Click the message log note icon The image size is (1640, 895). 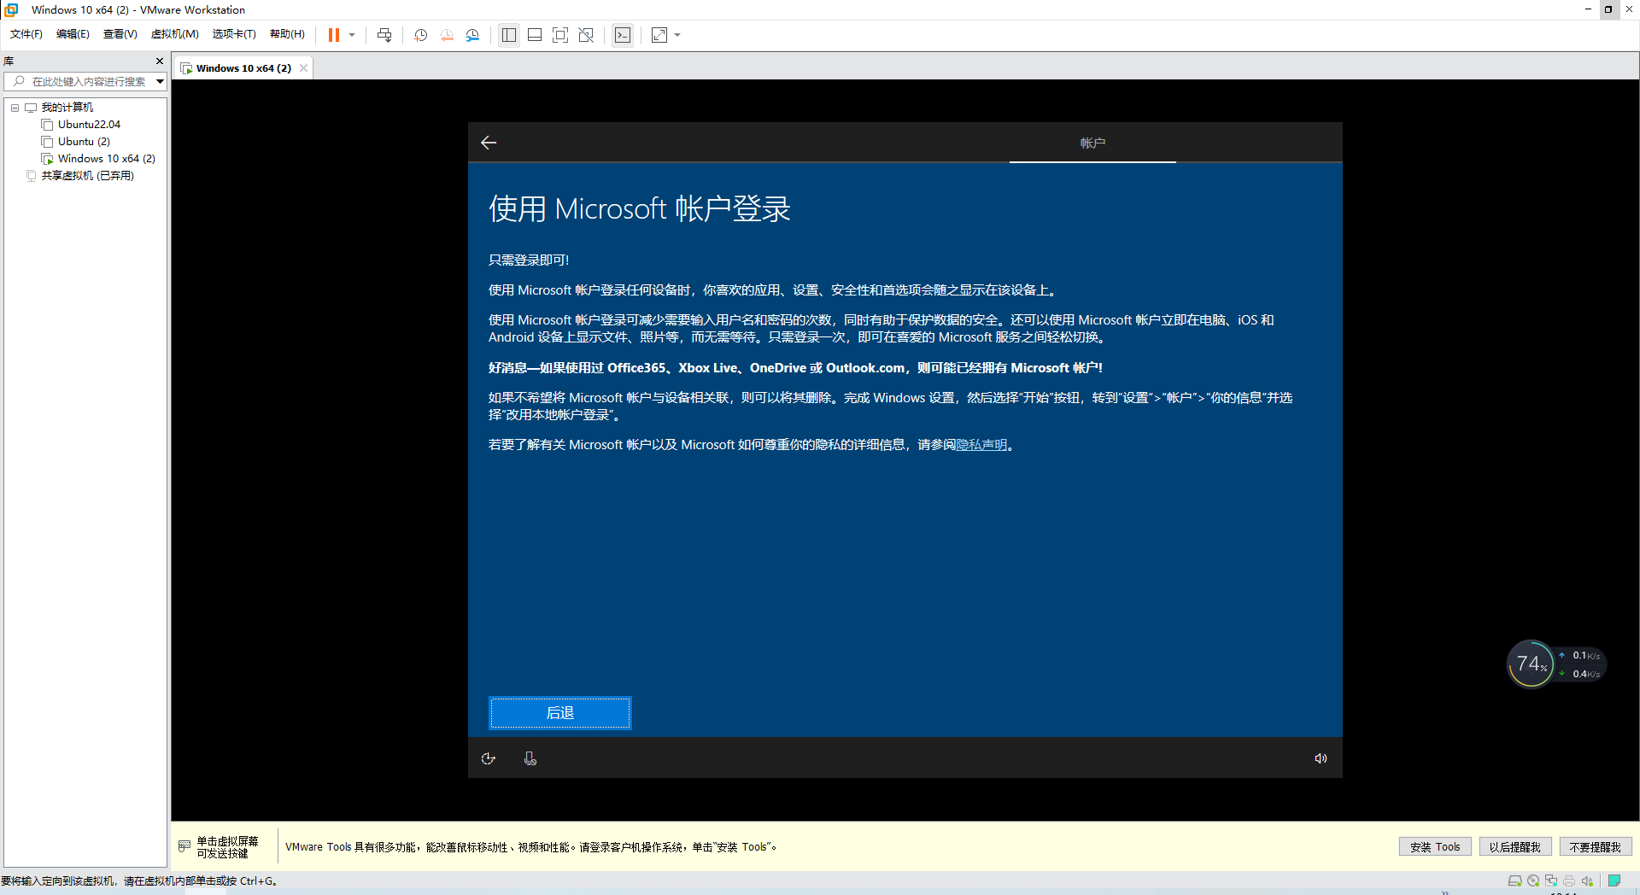[1614, 881]
